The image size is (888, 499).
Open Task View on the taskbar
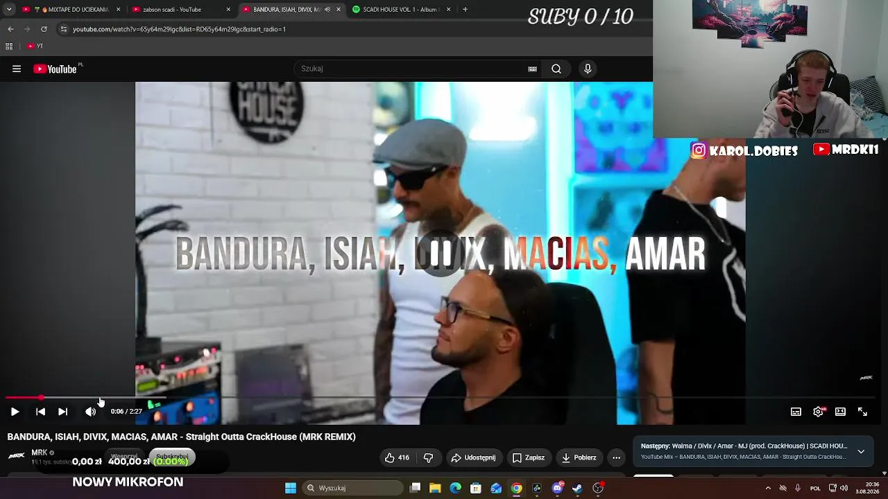[x=415, y=488]
